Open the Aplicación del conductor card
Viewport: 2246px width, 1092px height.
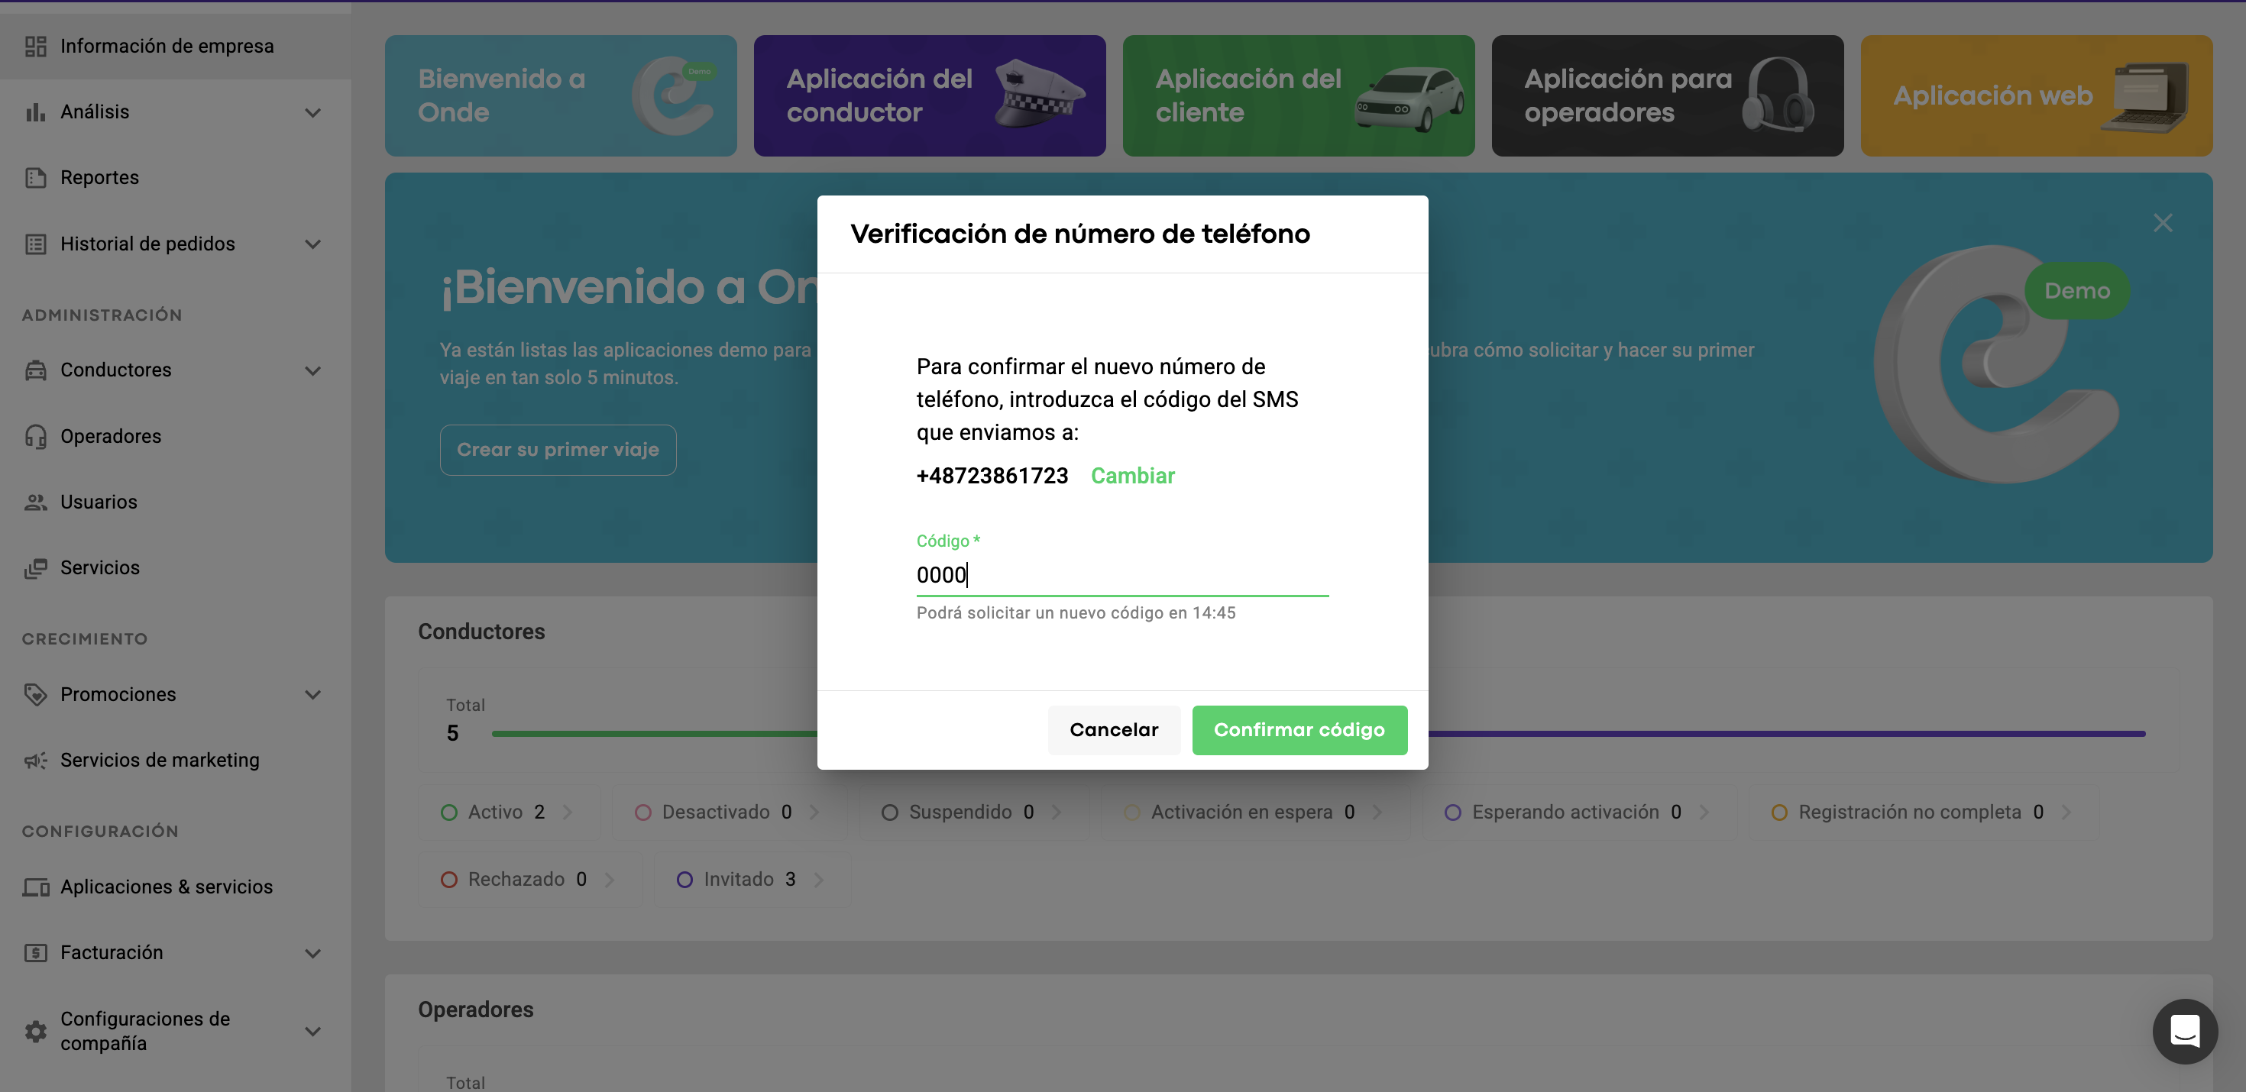coord(930,96)
